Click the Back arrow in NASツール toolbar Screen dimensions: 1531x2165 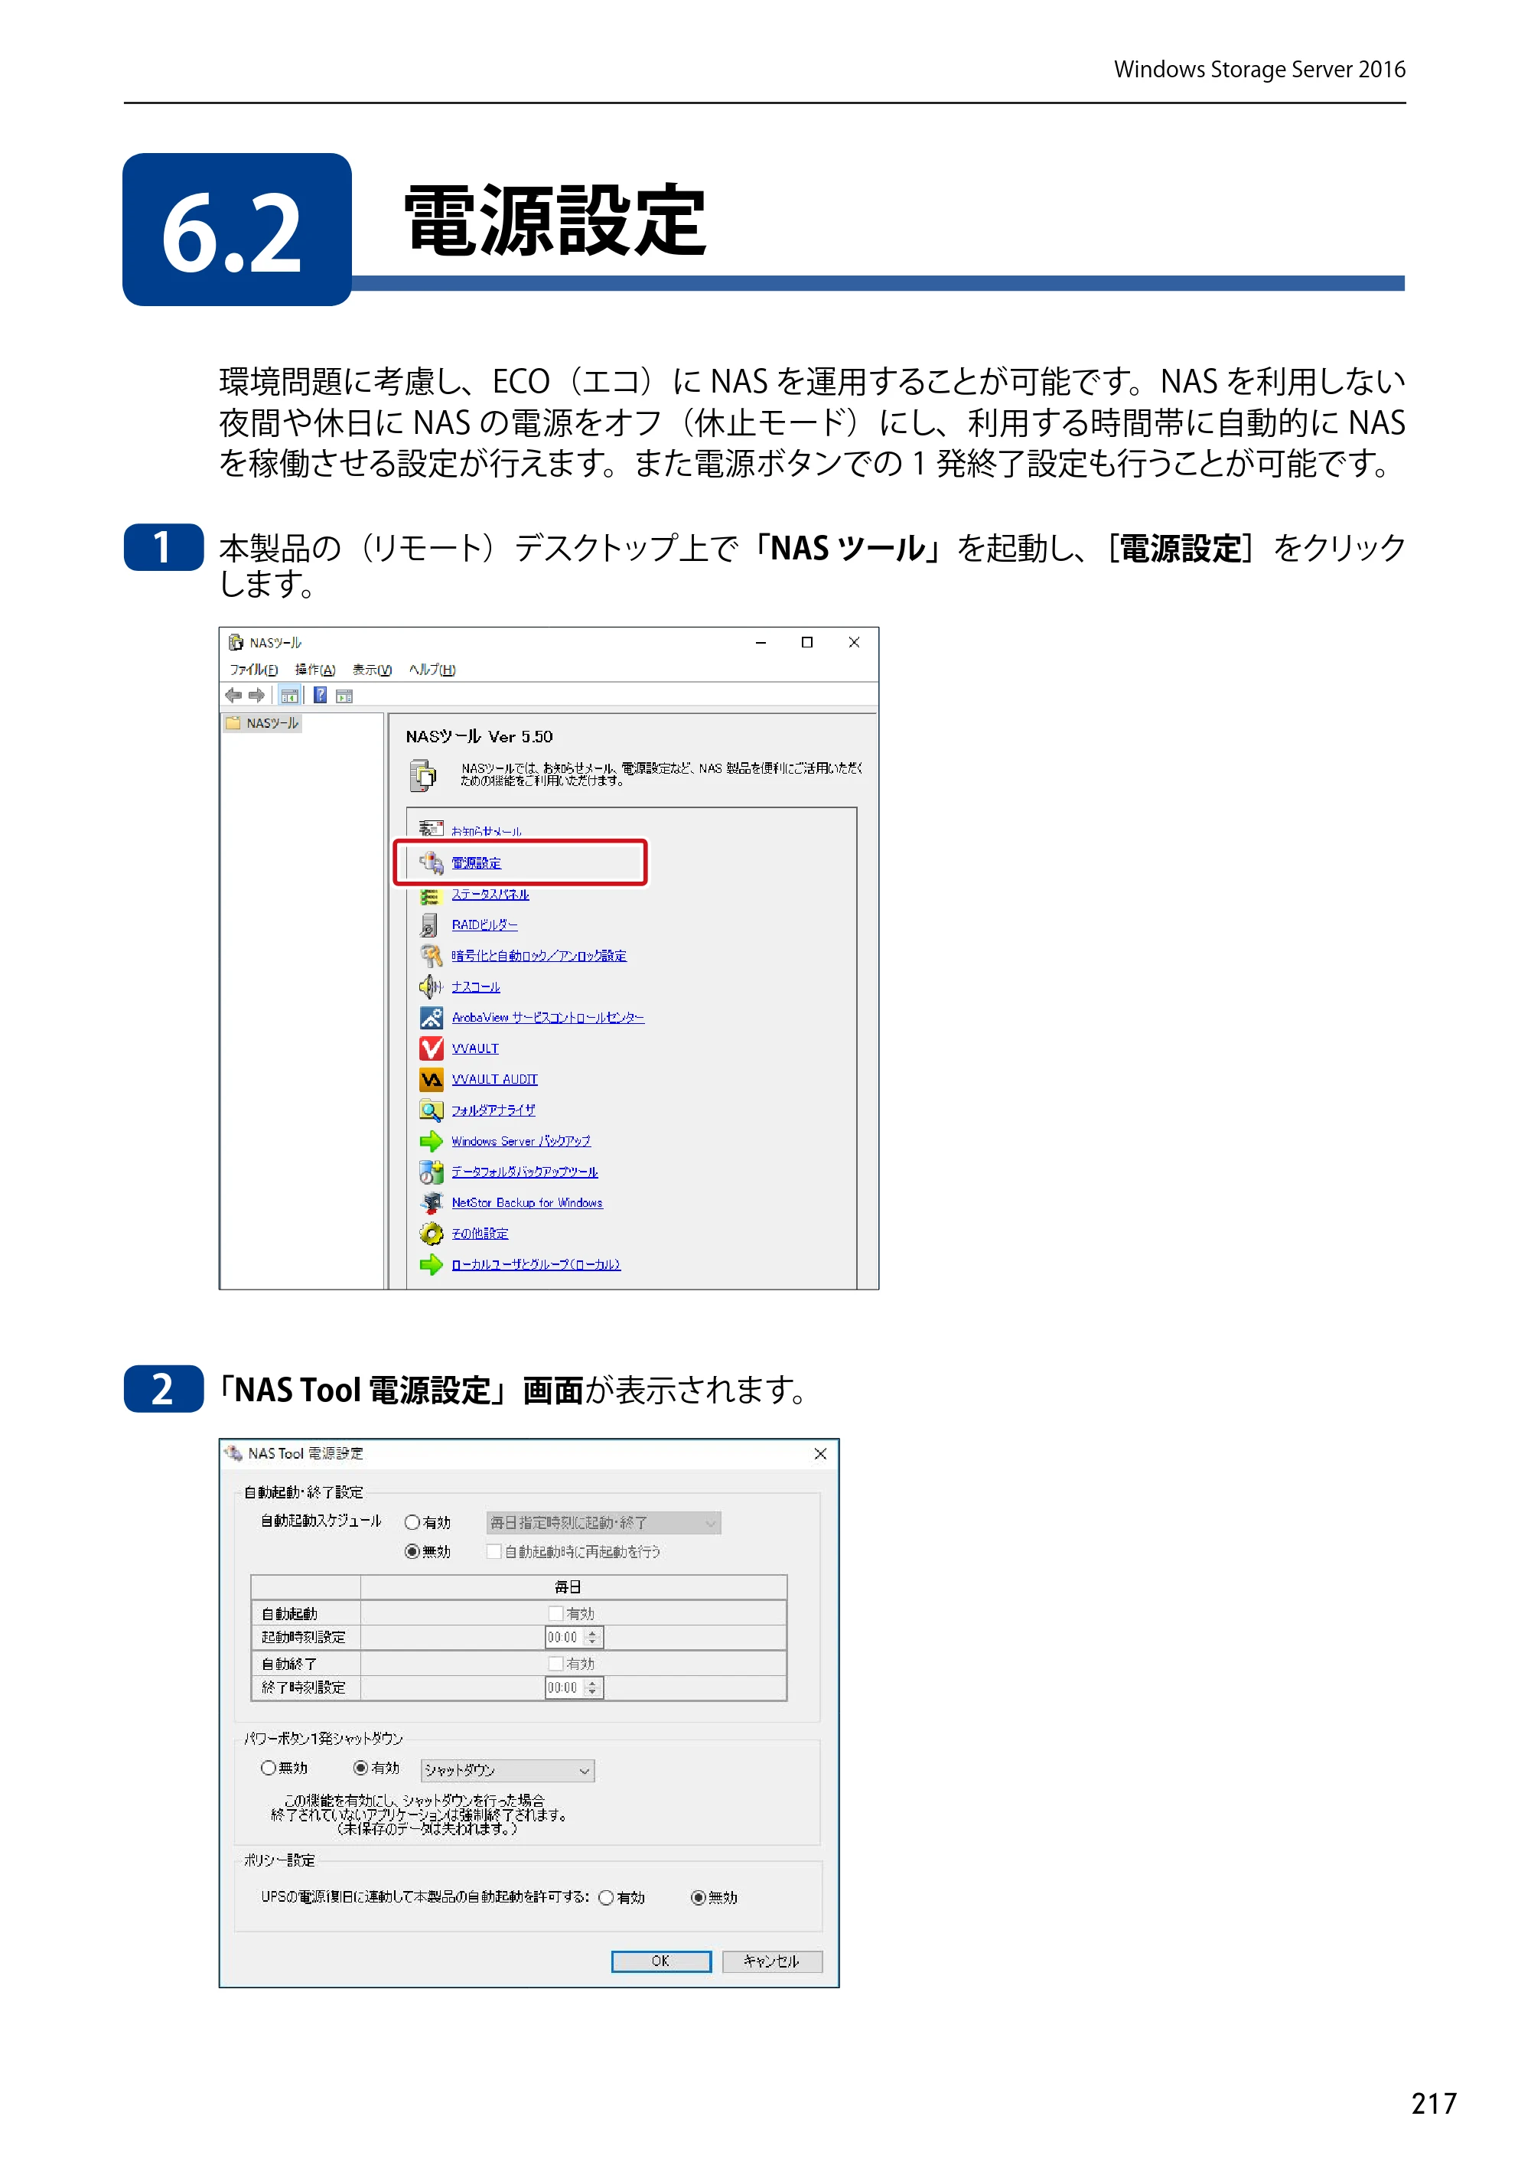point(233,695)
